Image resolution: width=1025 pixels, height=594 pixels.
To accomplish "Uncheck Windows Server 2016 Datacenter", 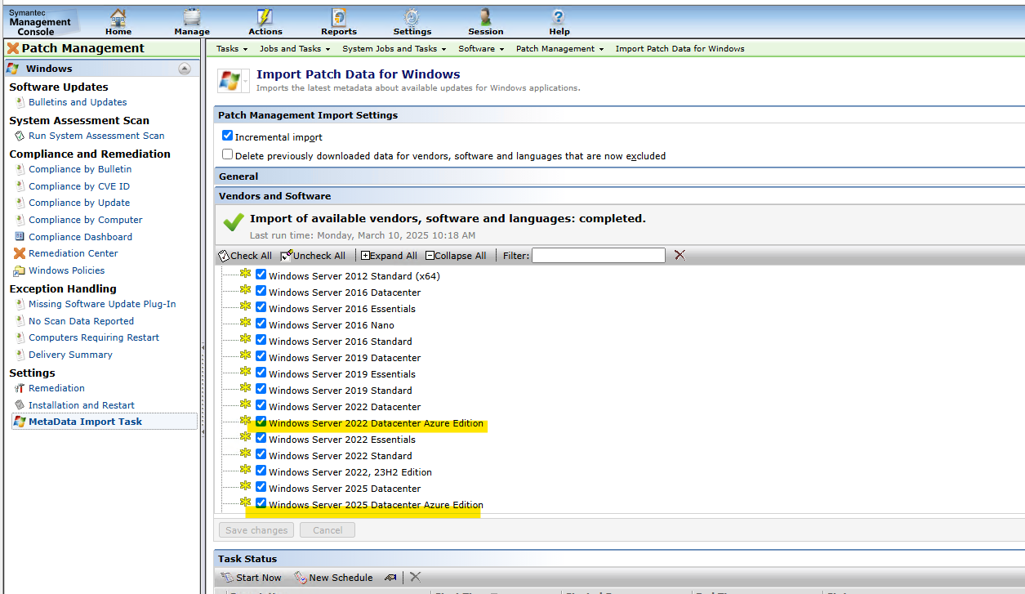I will click(x=261, y=291).
